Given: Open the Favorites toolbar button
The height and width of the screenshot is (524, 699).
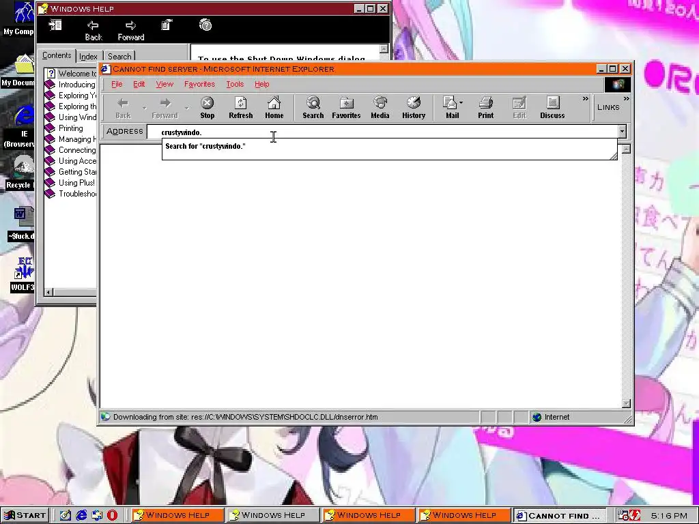Looking at the screenshot, I should [x=346, y=108].
